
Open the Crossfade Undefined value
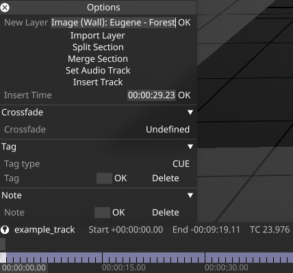pyautogui.click(x=168, y=130)
